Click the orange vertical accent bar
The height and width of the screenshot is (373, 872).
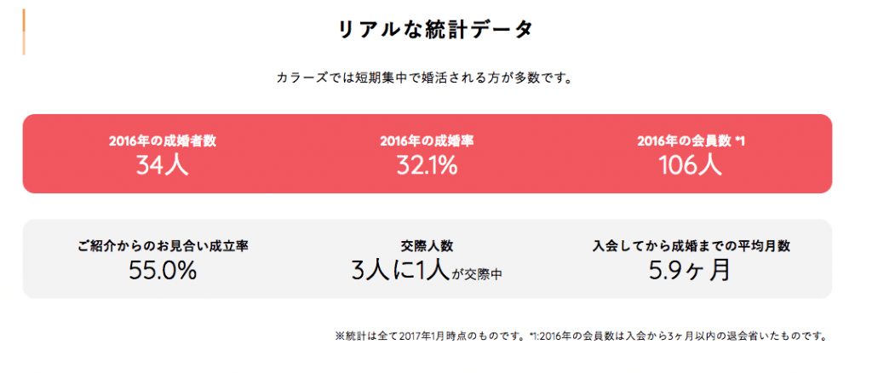pyautogui.click(x=24, y=32)
